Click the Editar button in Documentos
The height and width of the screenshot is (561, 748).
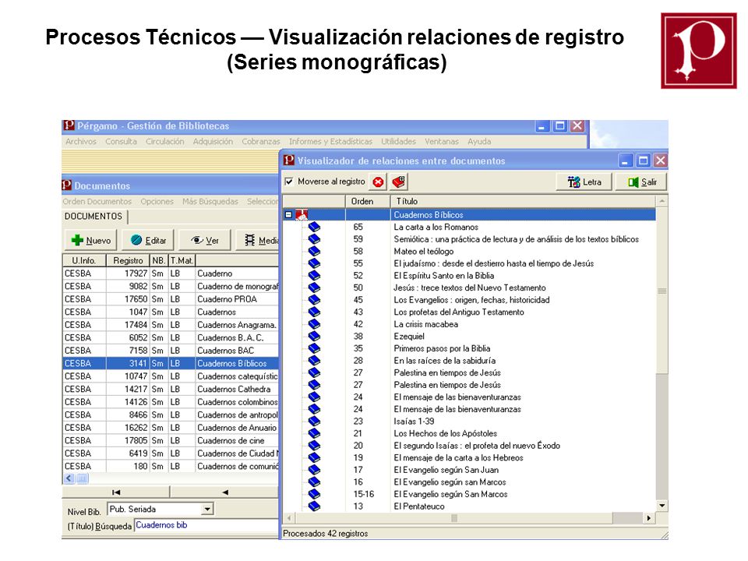[148, 241]
